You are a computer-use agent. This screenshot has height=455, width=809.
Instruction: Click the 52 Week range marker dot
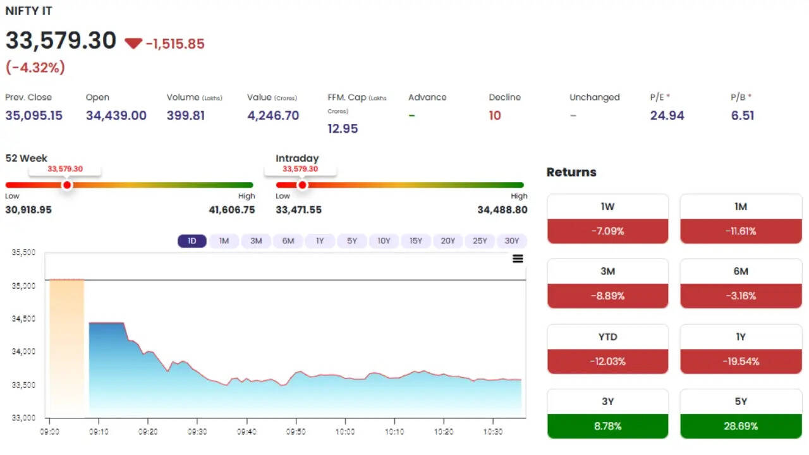(x=67, y=185)
